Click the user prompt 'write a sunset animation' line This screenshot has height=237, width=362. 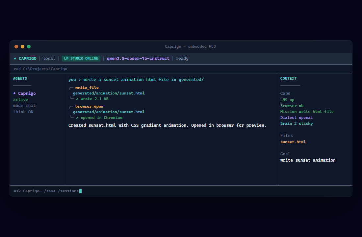(x=136, y=79)
